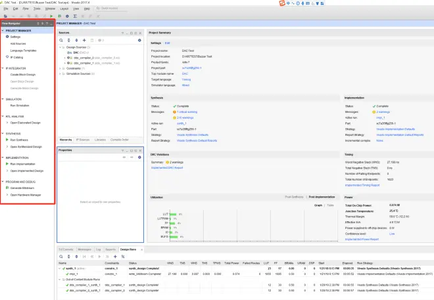
Task: Open the Properties panel gear settings
Action: [139, 157]
